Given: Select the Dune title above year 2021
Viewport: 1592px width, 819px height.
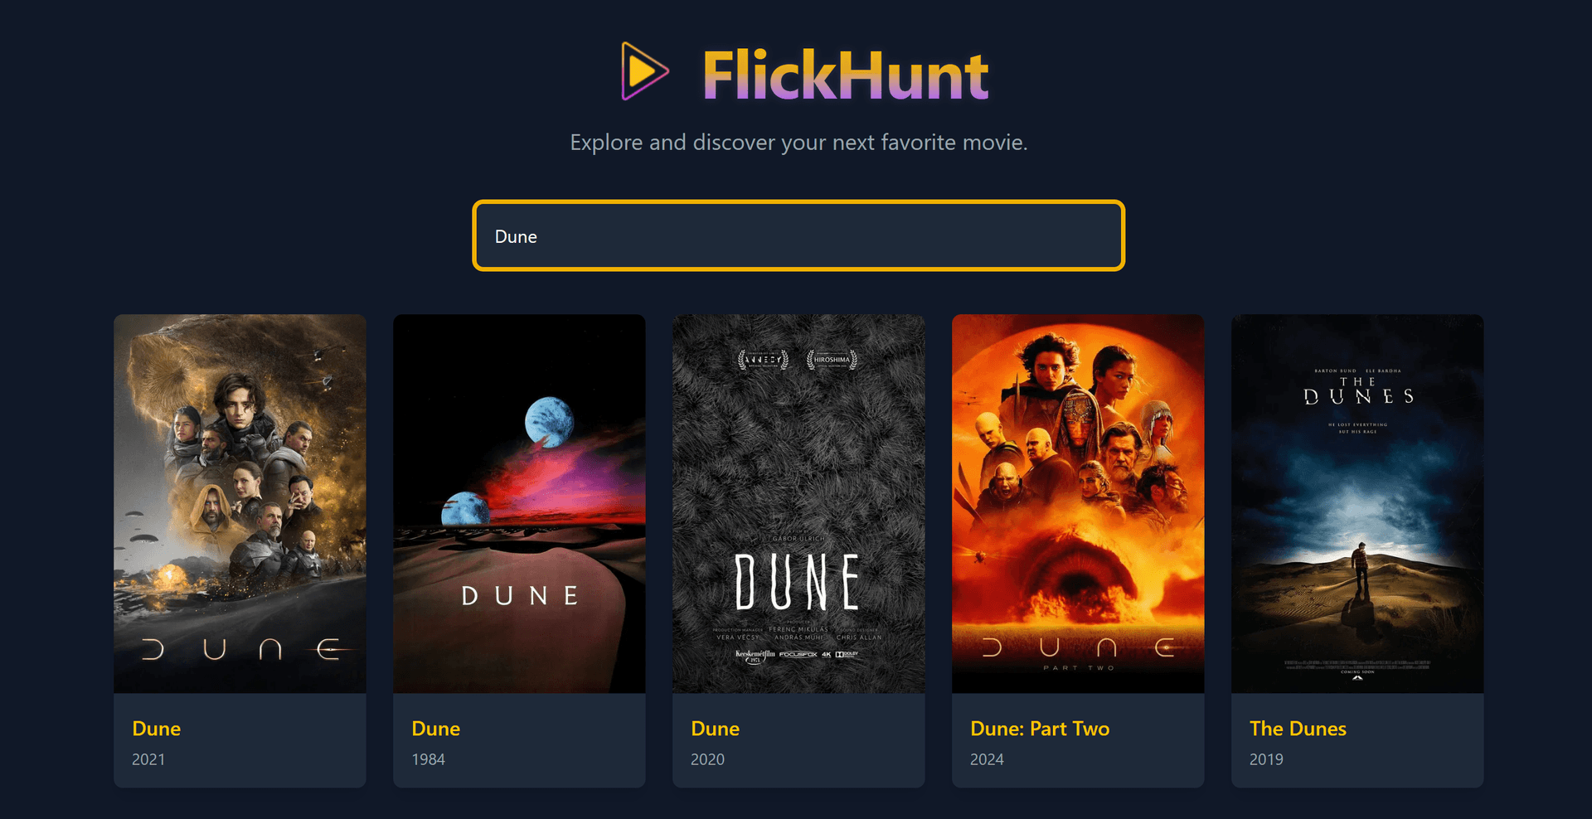Looking at the screenshot, I should 157,729.
